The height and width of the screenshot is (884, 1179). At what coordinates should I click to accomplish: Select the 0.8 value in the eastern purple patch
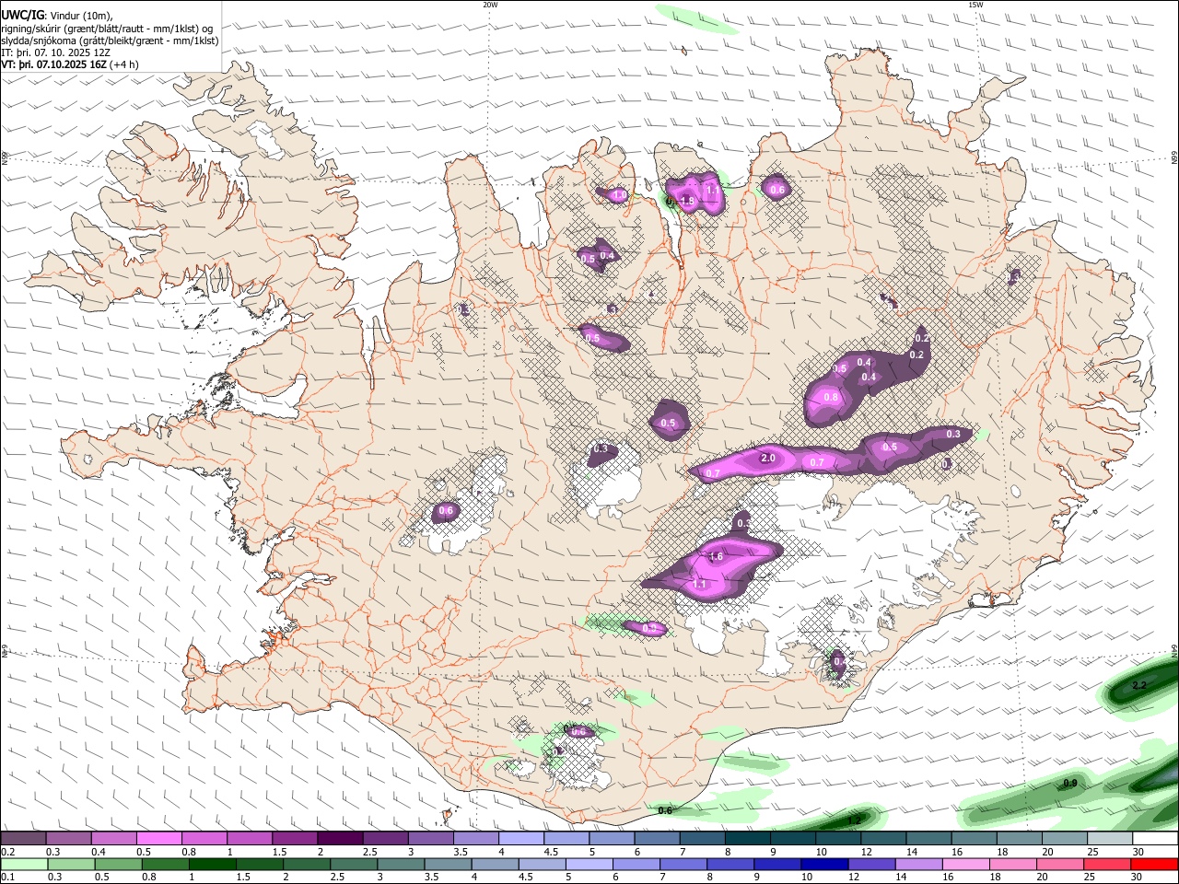[831, 397]
